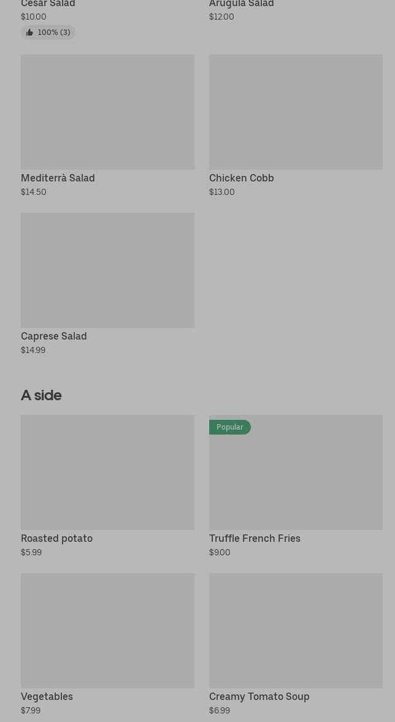
Task: Click the Roasted potato name
Action: 56,539
